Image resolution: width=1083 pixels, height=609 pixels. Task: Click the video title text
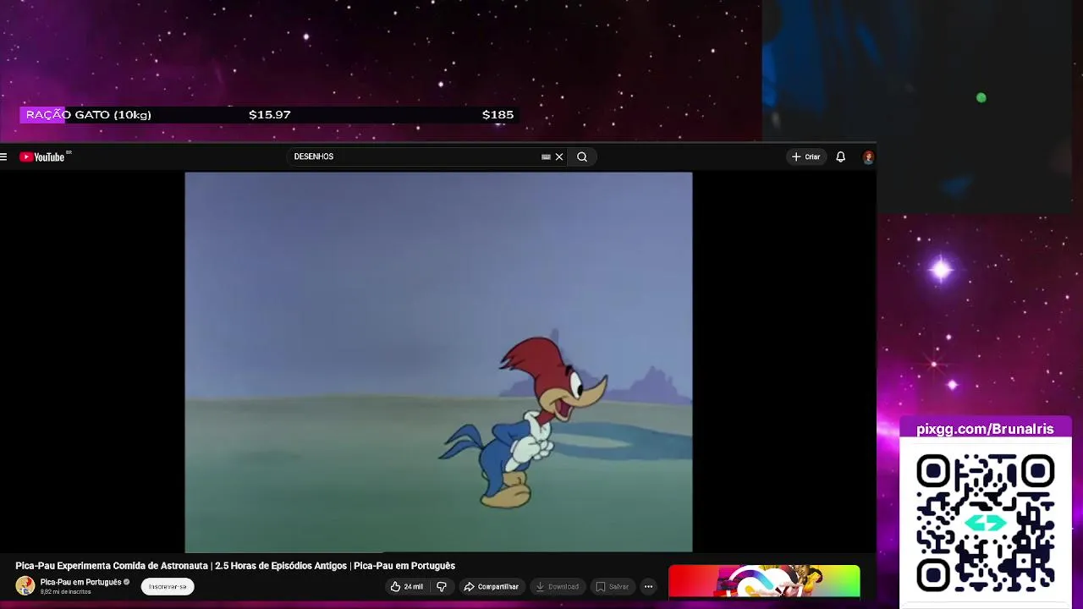tap(235, 566)
